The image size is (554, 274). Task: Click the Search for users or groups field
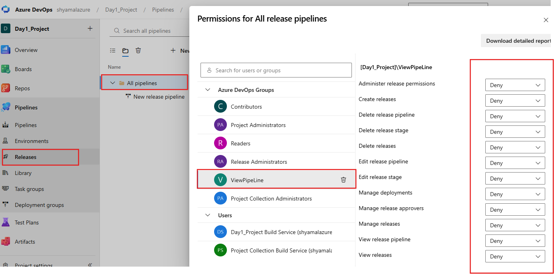(276, 70)
